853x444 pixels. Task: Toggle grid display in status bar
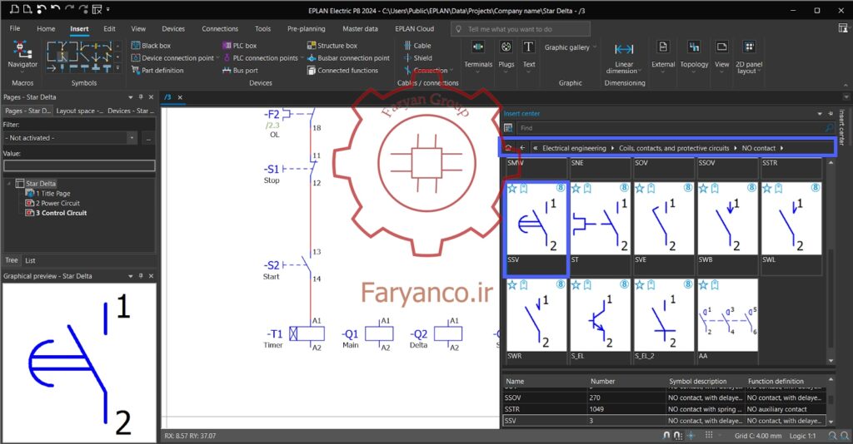pyautogui.click(x=709, y=436)
